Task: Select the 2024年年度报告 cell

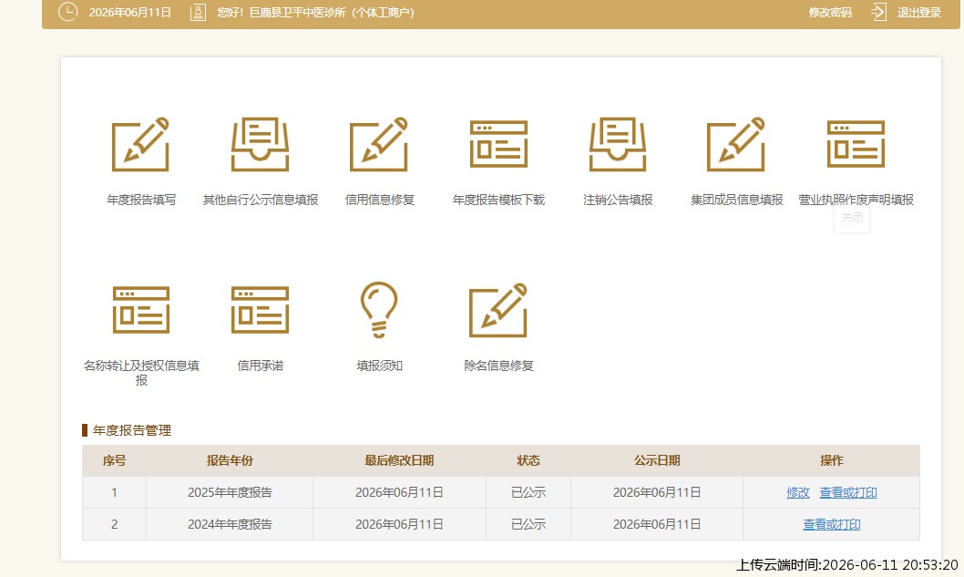Action: click(230, 524)
